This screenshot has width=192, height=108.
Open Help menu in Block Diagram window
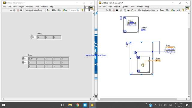147,7
